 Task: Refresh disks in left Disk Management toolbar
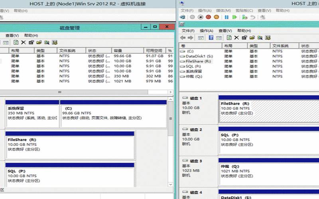point(16,42)
